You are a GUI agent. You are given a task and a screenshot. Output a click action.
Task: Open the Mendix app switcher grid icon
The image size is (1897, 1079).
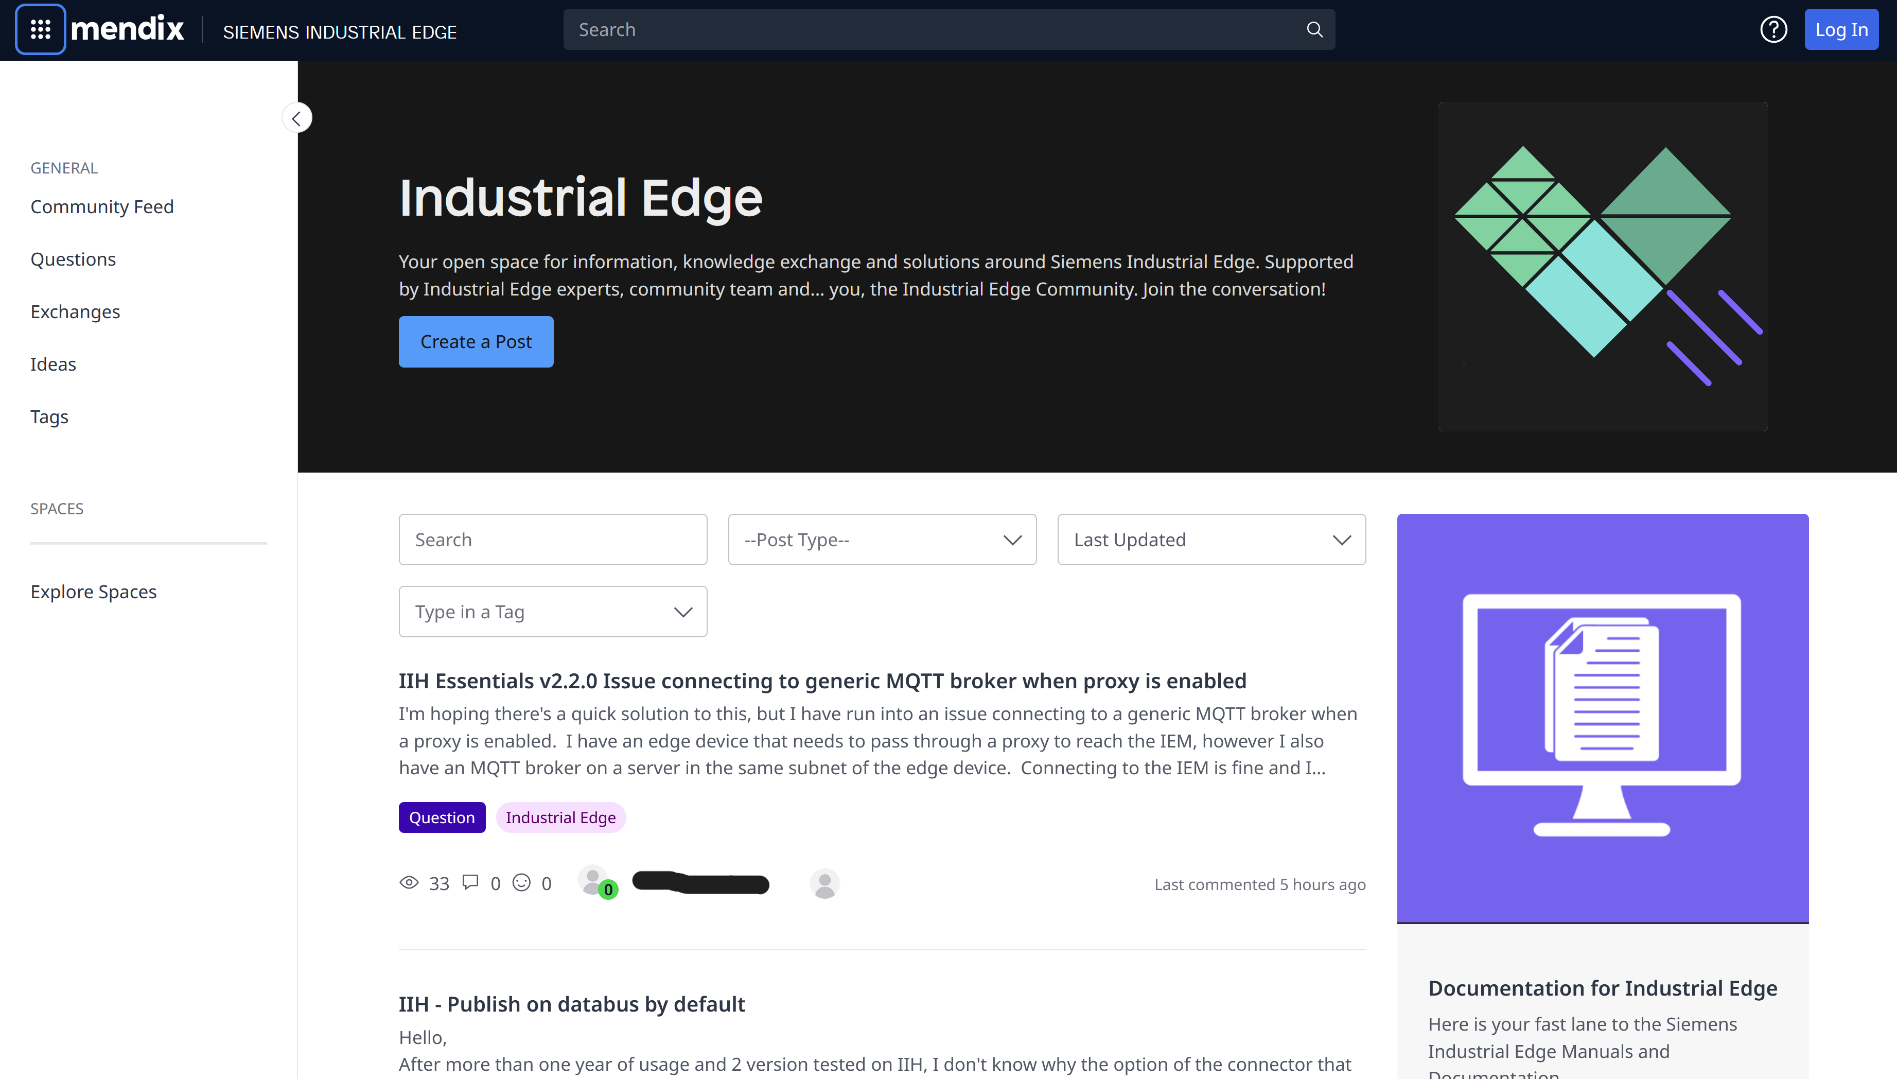point(40,30)
